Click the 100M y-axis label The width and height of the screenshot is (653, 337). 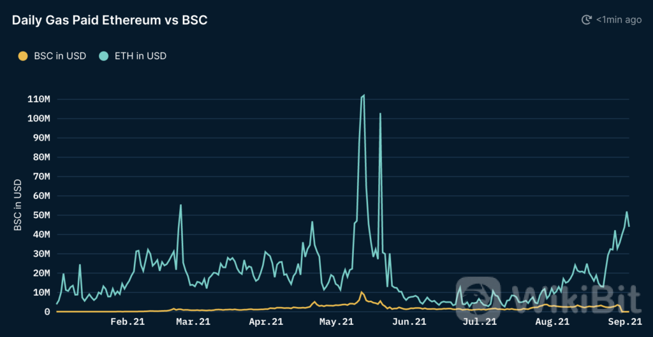(x=38, y=119)
